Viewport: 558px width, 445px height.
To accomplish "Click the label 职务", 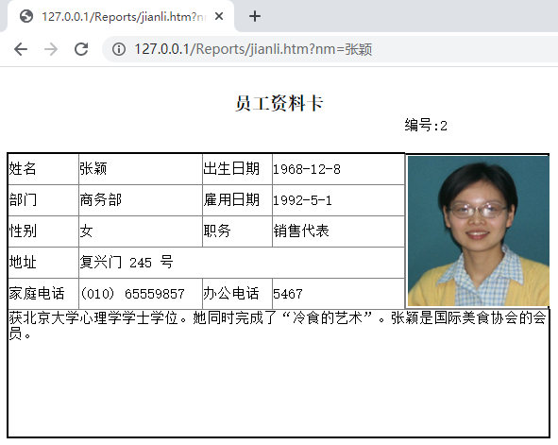I will [x=217, y=231].
